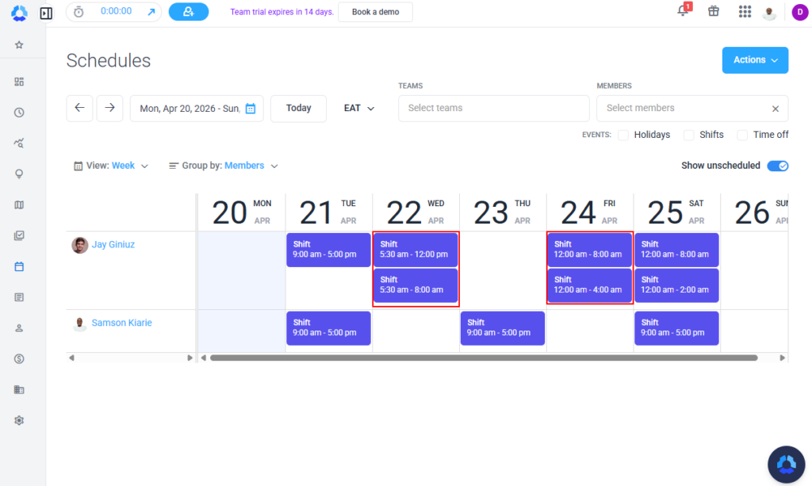This screenshot has width=812, height=486.
Task: Open Samson's Saturday 9:00 am - 5:00 pm shift
Action: (676, 328)
